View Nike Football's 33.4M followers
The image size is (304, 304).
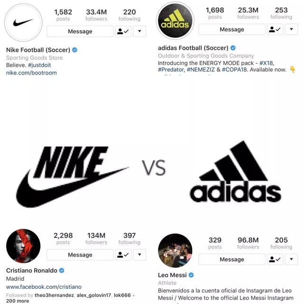click(96, 15)
